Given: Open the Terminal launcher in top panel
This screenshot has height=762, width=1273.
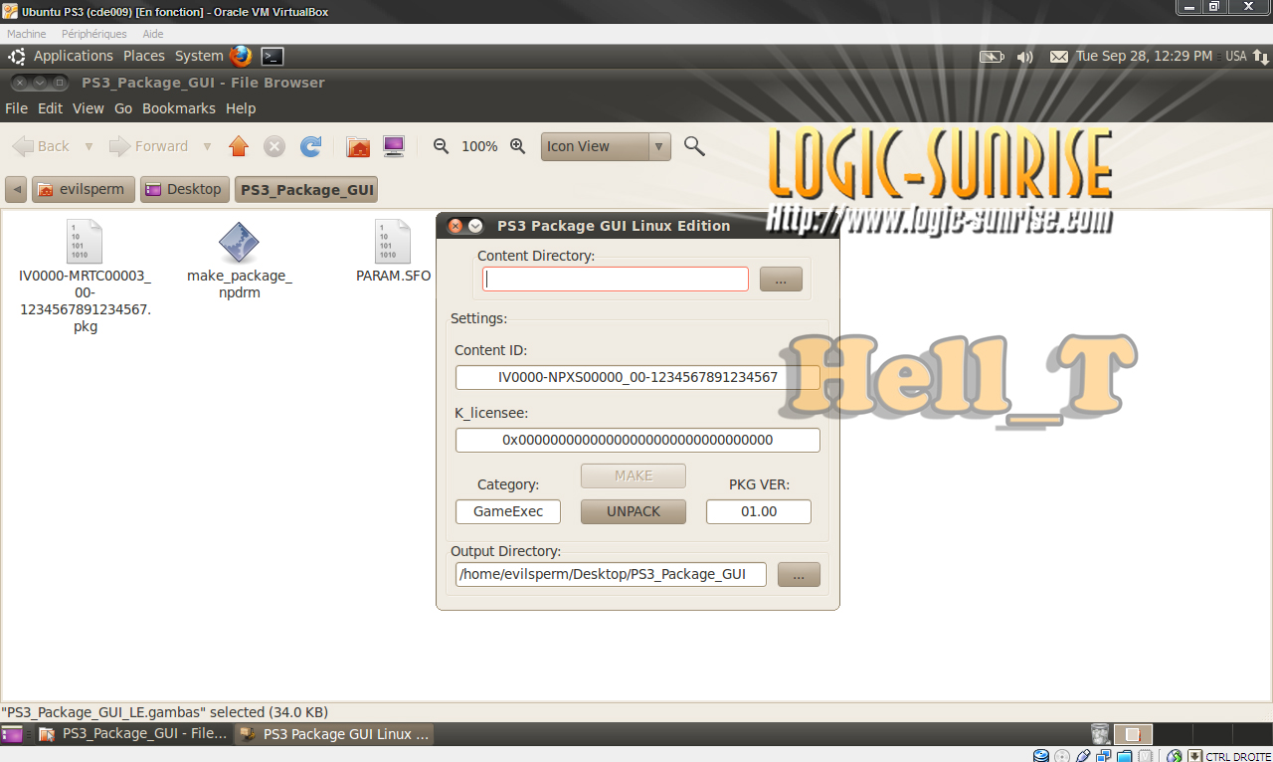Looking at the screenshot, I should click(272, 57).
